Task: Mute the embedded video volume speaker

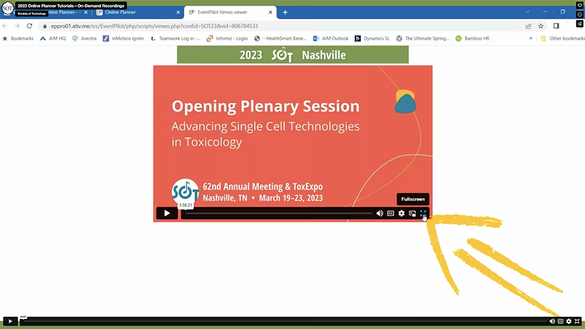Action: coord(380,213)
